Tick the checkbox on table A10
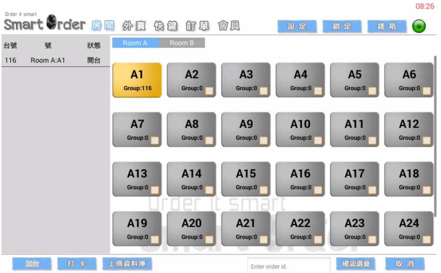This screenshot has height=273, width=441. (x=318, y=140)
